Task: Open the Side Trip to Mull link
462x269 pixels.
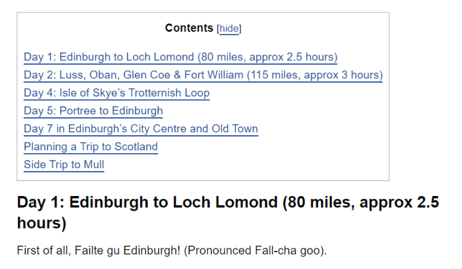Action: pyautogui.click(x=64, y=165)
